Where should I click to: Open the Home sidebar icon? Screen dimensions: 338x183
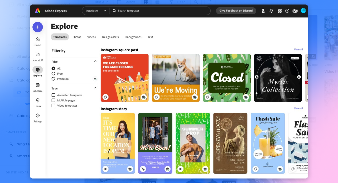click(x=37, y=39)
